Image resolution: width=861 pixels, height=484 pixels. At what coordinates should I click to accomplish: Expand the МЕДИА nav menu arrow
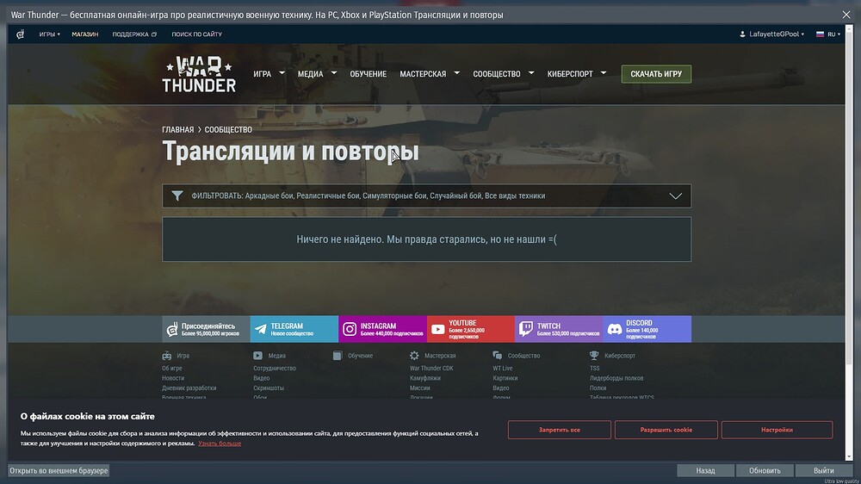[334, 73]
